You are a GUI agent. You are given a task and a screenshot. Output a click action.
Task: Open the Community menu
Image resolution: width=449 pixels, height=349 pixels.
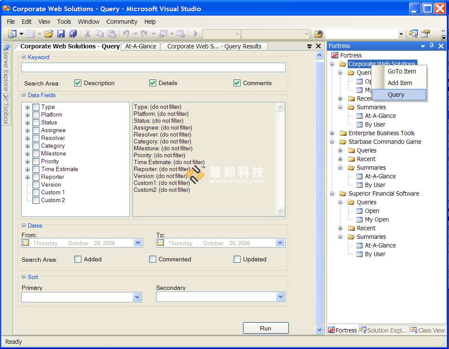tap(122, 22)
